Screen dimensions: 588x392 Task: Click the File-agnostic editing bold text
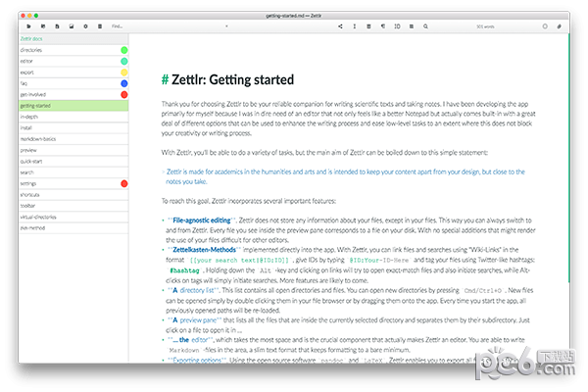201,220
